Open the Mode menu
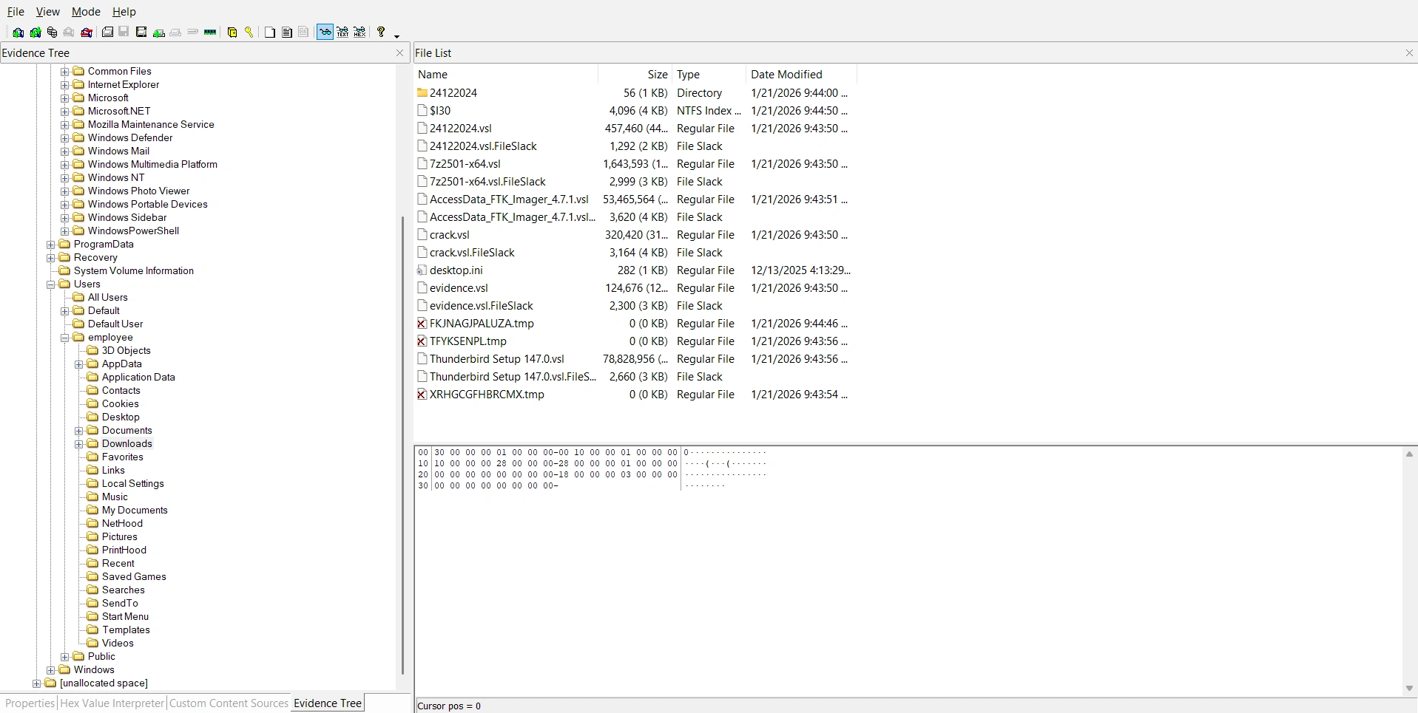Viewport: 1418px width, 713px height. click(x=86, y=11)
